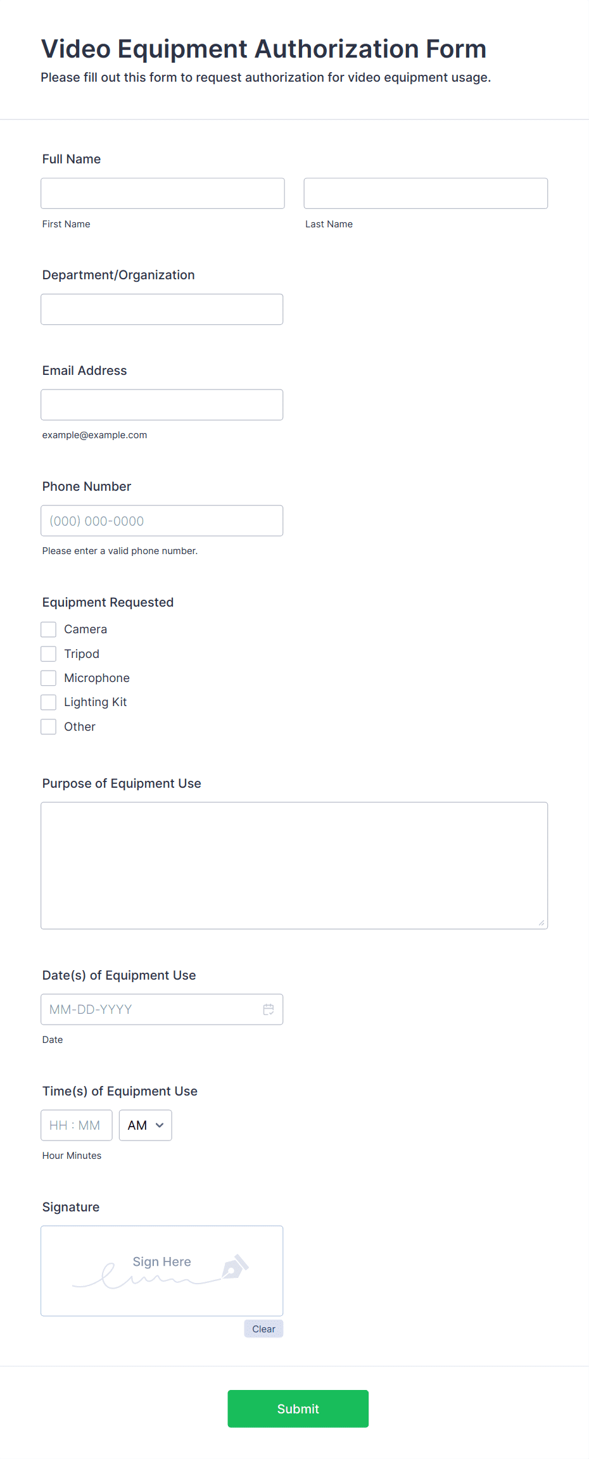Focus the Phone Number input

(x=162, y=521)
